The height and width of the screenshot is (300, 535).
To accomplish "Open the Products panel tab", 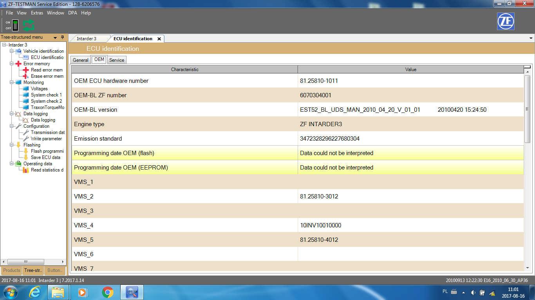I will click(12, 270).
